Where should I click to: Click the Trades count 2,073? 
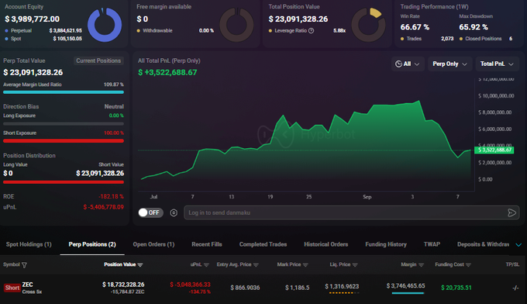pyautogui.click(x=447, y=39)
